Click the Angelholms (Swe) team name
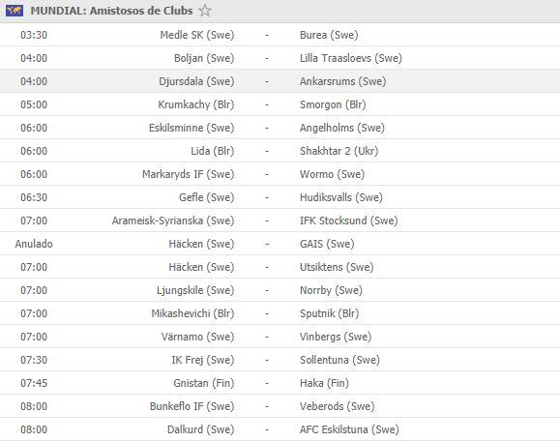This screenshot has width=560, height=442. click(342, 128)
